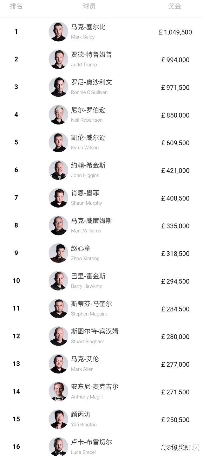Click the 排名 column header
Screen dimensions: 203x456
pos(16,6)
